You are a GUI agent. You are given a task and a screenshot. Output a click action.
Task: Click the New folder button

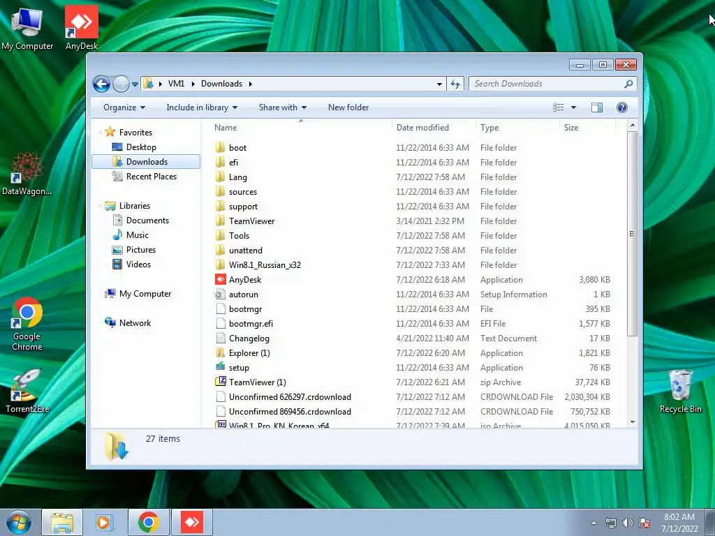[x=348, y=107]
